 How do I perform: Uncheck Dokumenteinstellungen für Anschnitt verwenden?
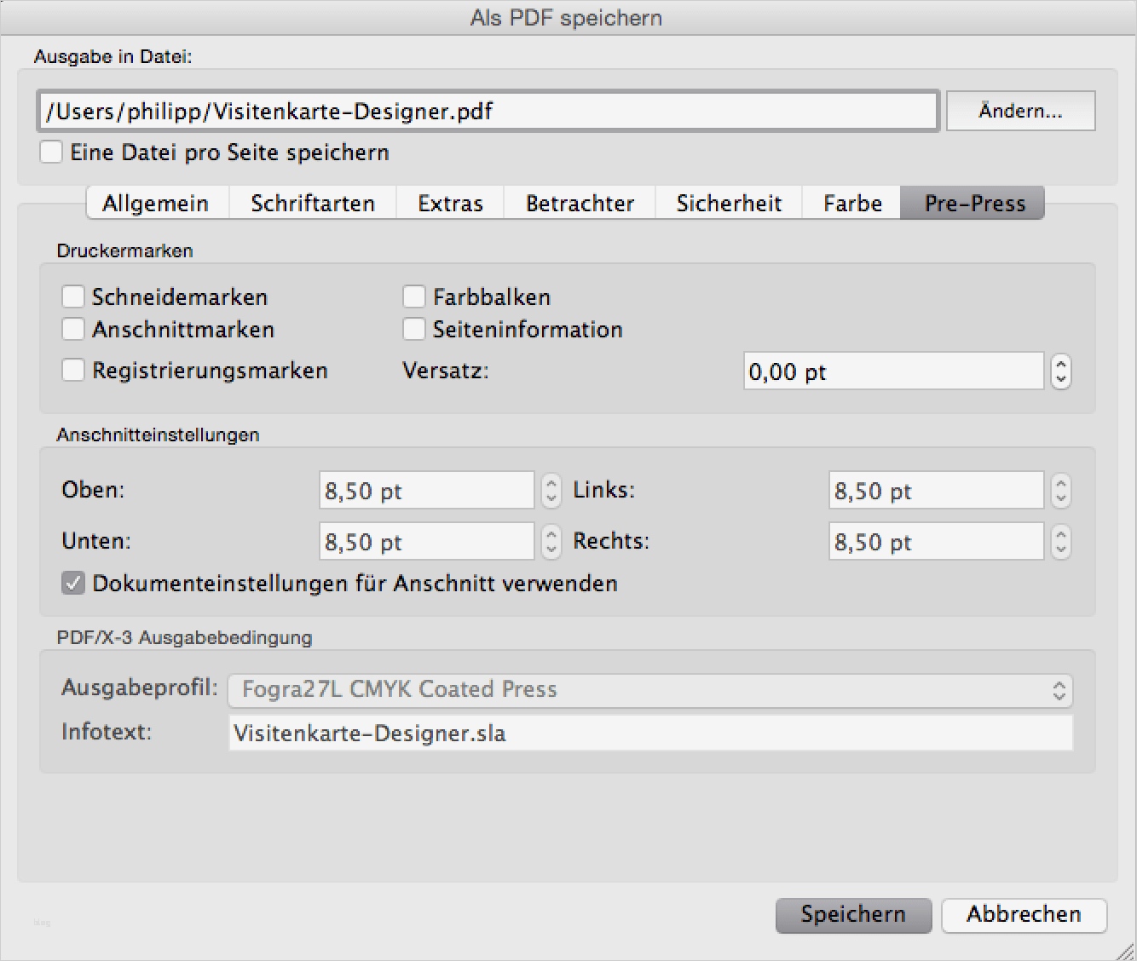[x=73, y=583]
